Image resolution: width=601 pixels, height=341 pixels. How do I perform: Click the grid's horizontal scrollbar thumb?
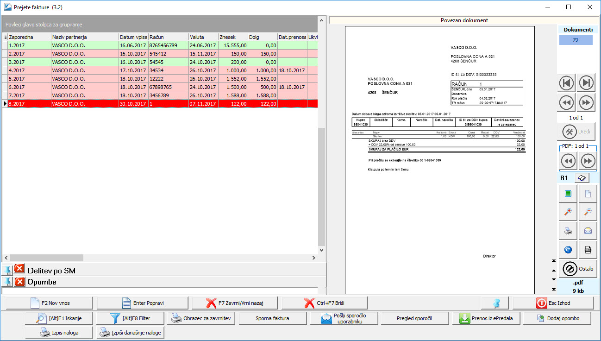(46, 258)
